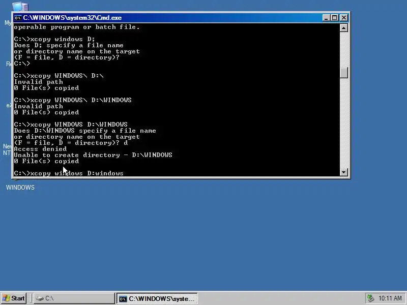Click the 'xcopy WINDOWS\ D:\' command line
This screenshot has width=407, height=305.
(x=59, y=76)
